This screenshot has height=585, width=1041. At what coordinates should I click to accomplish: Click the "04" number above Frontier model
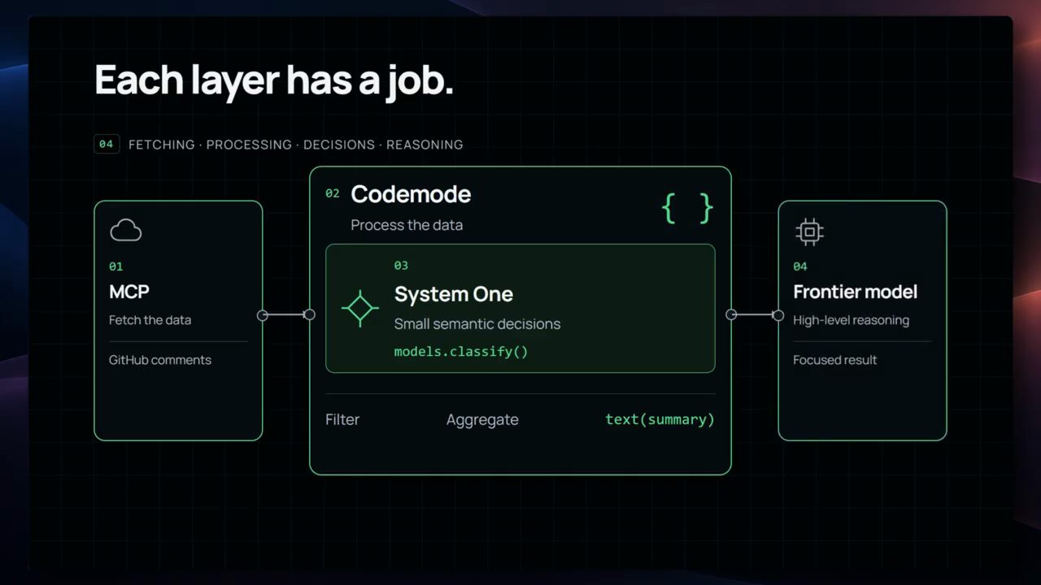(x=800, y=266)
